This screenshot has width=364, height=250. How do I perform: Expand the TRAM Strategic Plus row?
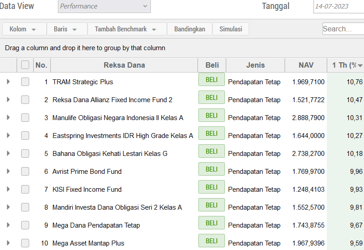point(8,82)
